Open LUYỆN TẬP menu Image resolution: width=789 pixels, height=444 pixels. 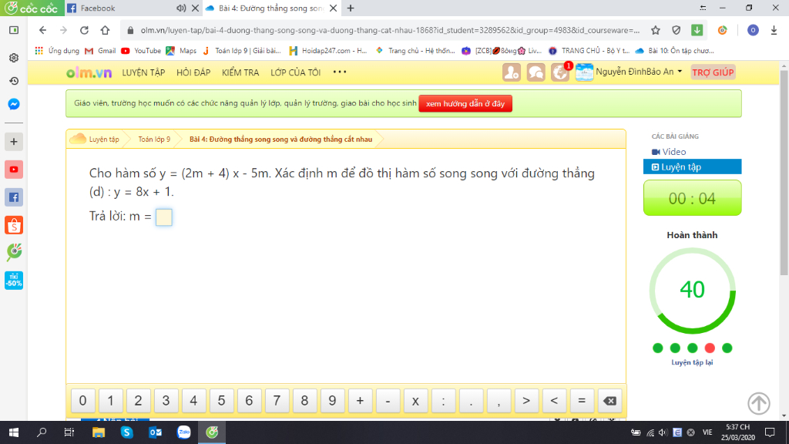click(x=143, y=72)
